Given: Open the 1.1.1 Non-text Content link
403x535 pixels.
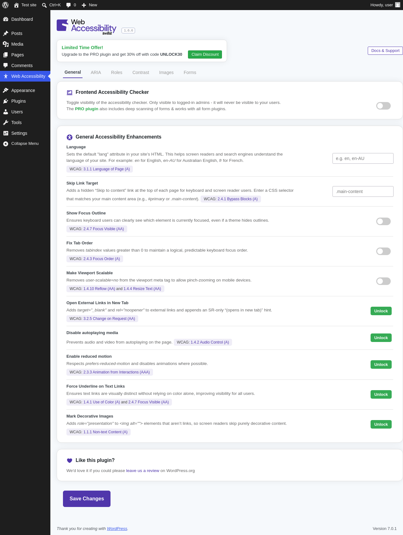Looking at the screenshot, I should coord(105,432).
